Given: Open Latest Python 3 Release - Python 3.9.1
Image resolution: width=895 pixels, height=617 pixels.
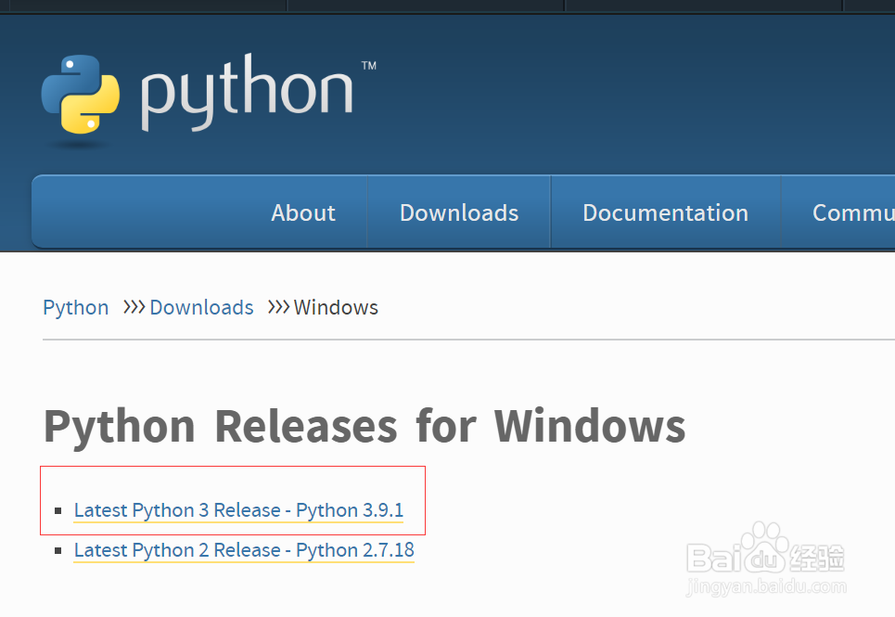Looking at the screenshot, I should point(239,510).
